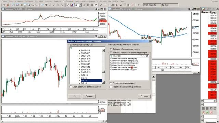Select 'Количество сделок за сегодня' parameter
The height and width of the screenshot is (123, 219).
point(124,67)
